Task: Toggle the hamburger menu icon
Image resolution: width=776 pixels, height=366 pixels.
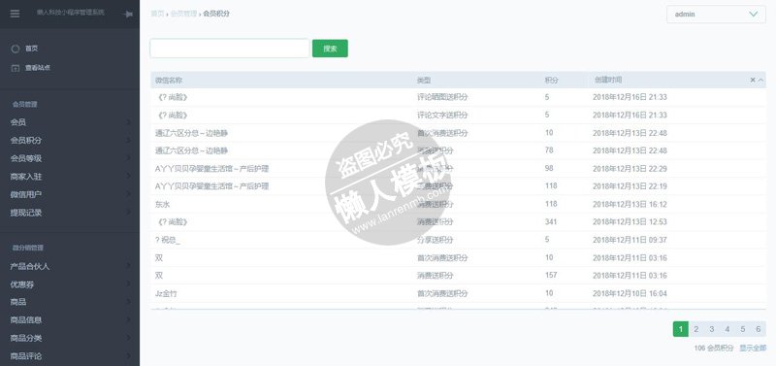Action: tap(15, 14)
